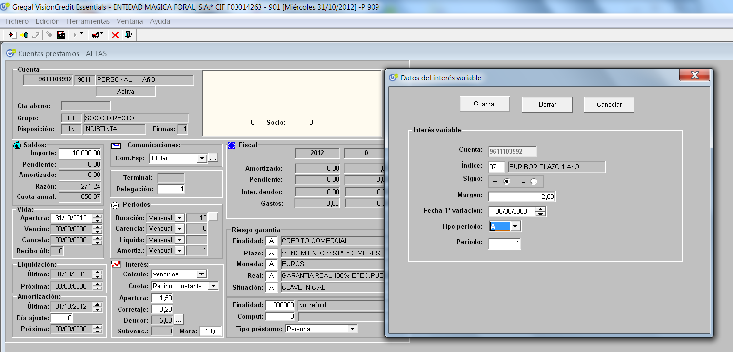Click the calculator form toolbar icon

pos(61,35)
